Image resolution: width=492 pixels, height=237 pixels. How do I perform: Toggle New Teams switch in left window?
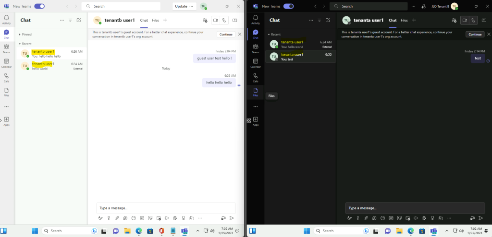[x=39, y=6]
